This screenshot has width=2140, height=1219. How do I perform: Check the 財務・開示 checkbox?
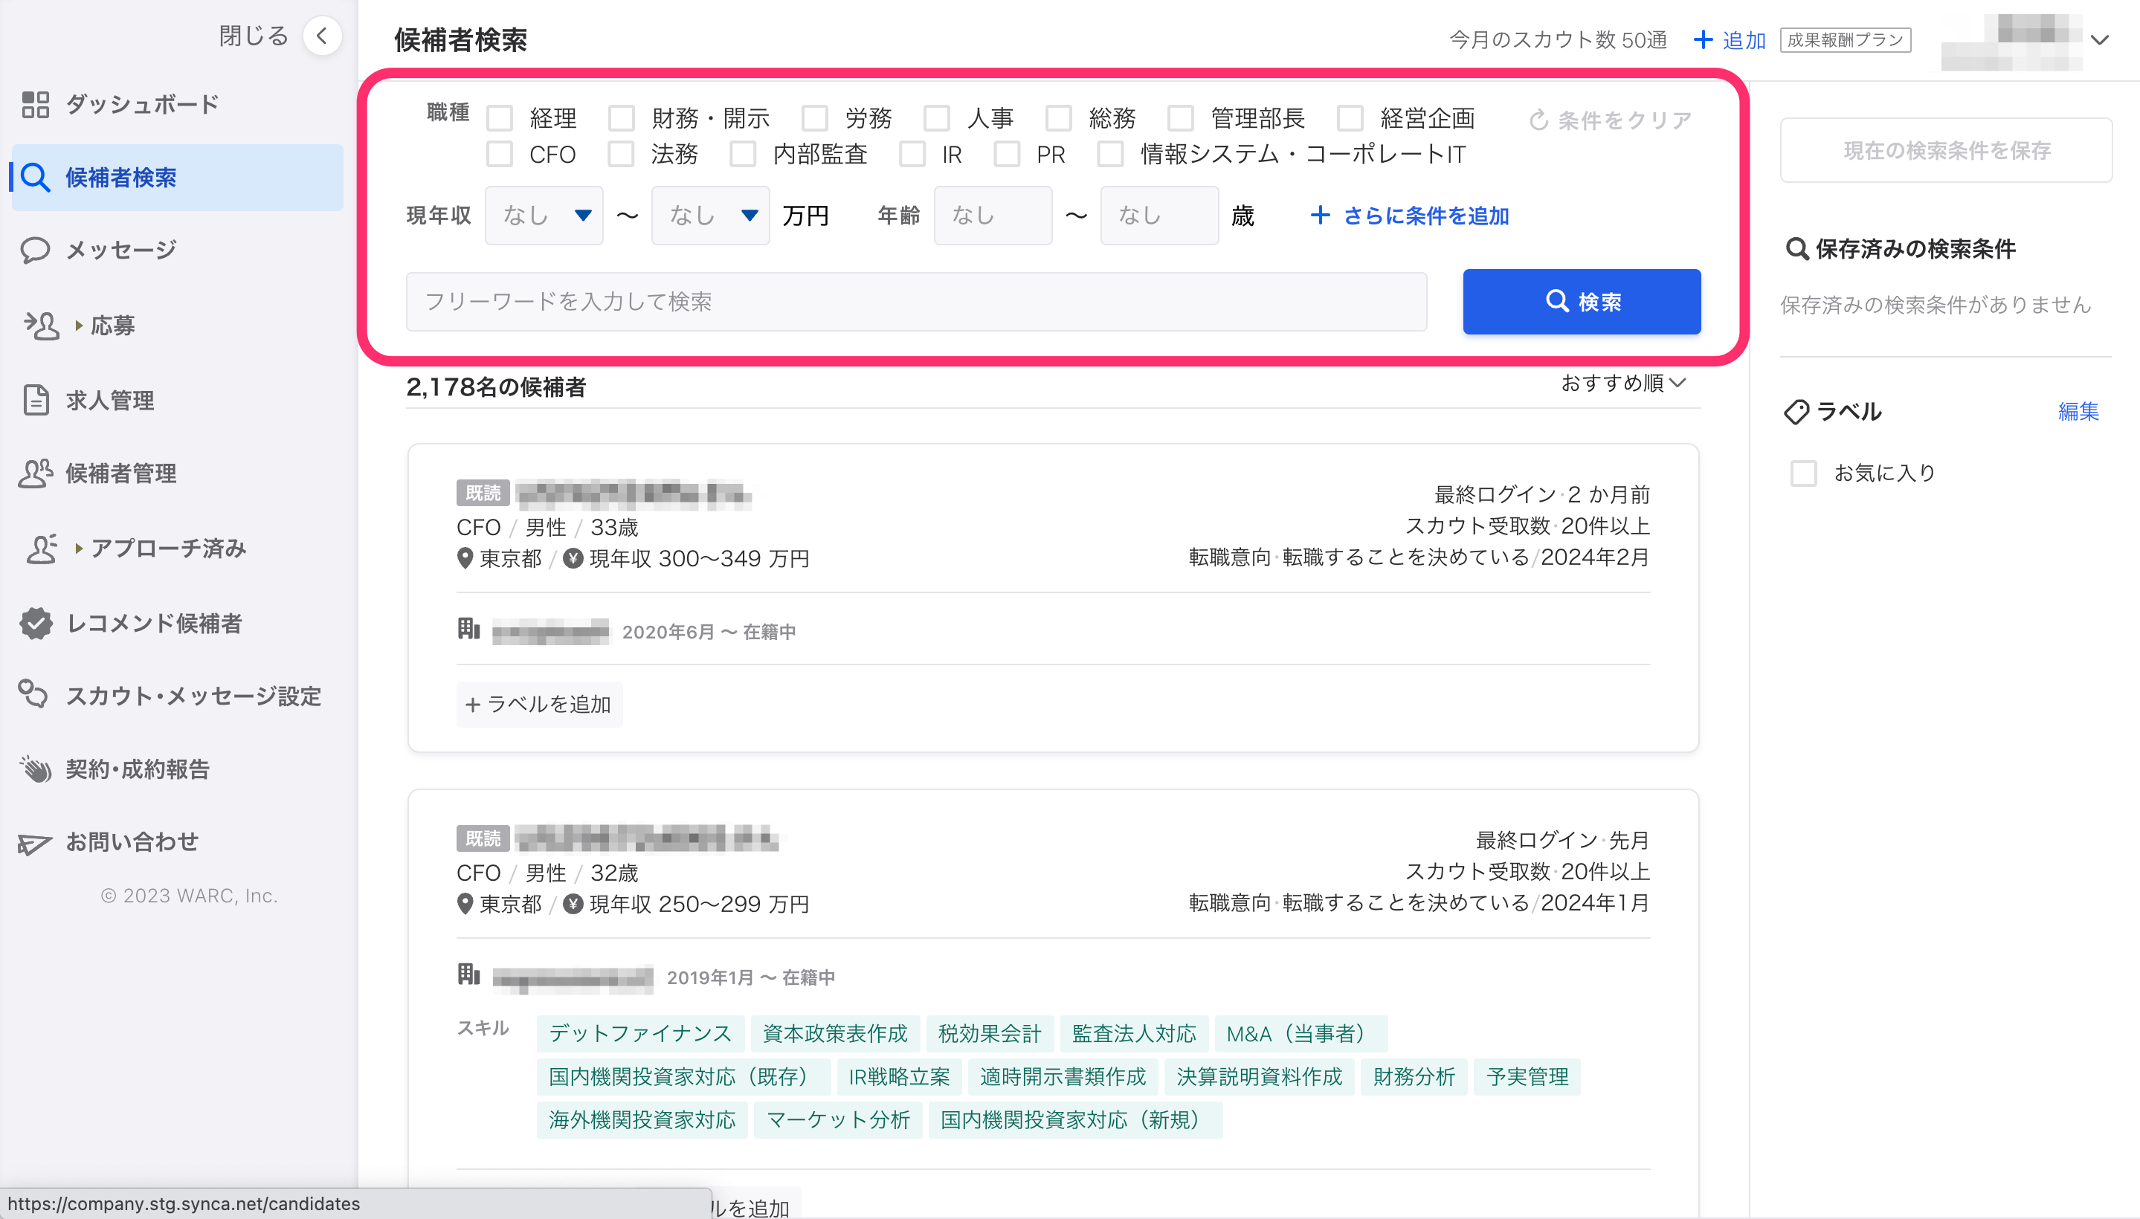point(622,118)
